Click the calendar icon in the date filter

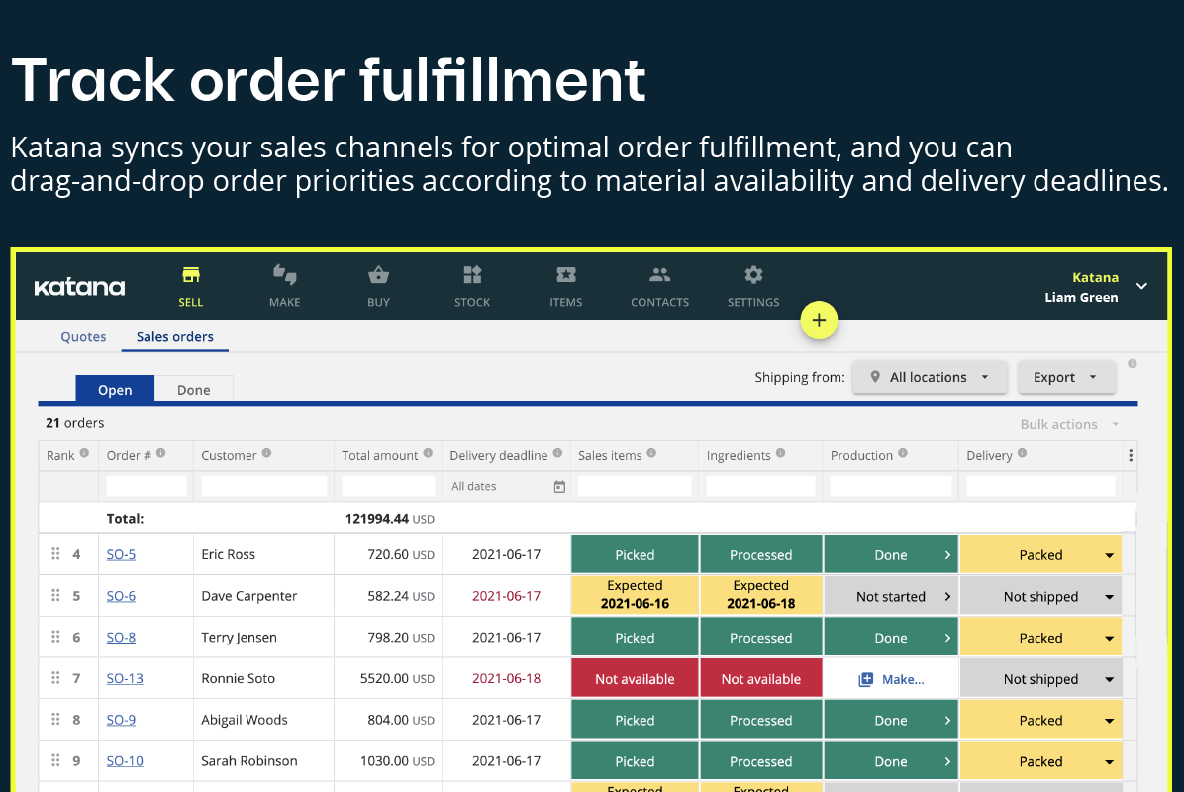click(559, 487)
